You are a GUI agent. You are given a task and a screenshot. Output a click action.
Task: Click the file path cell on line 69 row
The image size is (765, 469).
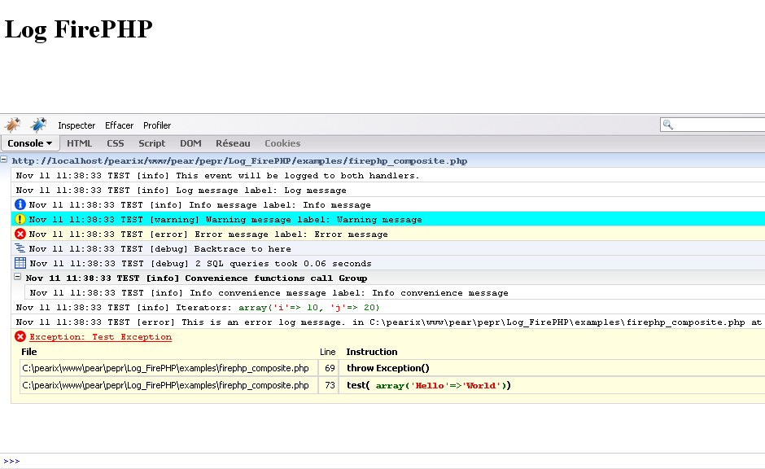[x=168, y=368]
